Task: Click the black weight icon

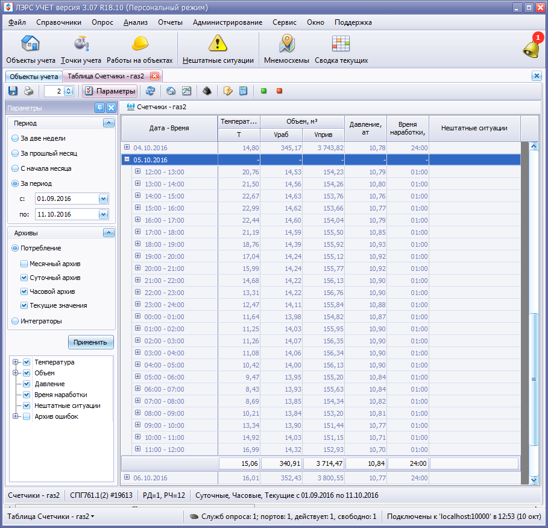Action: (x=207, y=91)
